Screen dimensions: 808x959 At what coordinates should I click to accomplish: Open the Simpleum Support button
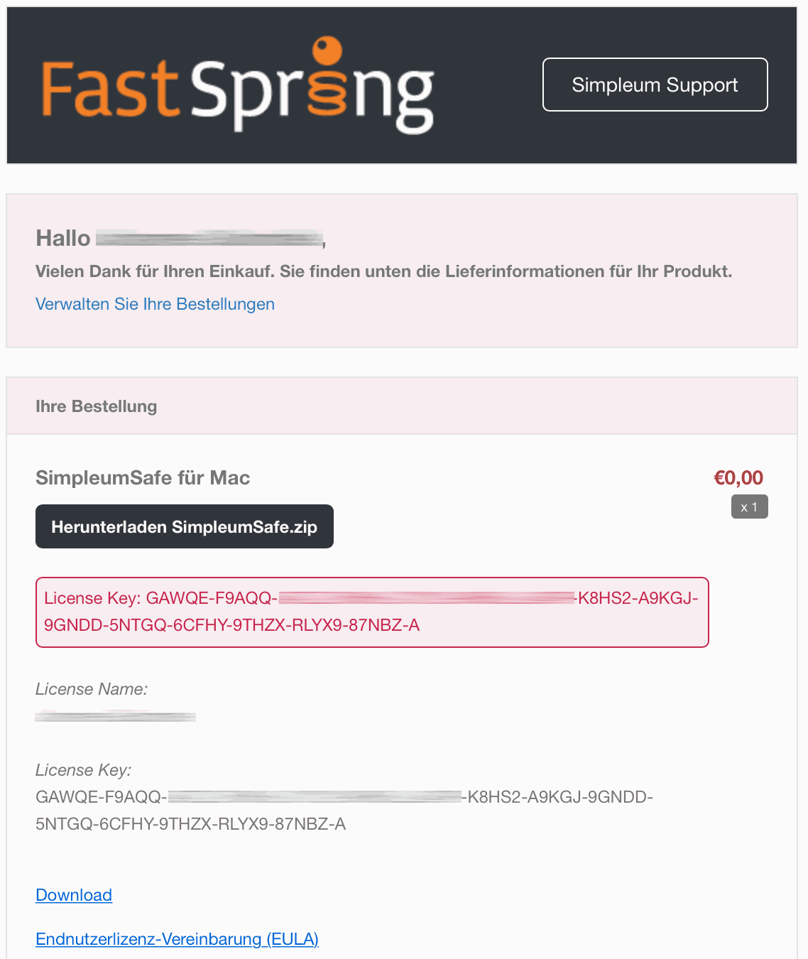655,85
